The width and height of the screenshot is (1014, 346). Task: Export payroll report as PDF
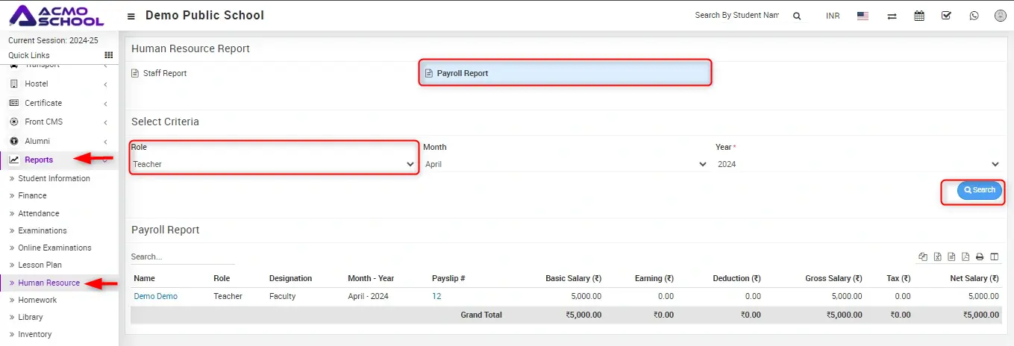tap(966, 257)
